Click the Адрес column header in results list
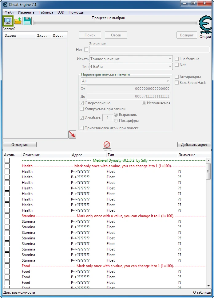 click(19, 35)
